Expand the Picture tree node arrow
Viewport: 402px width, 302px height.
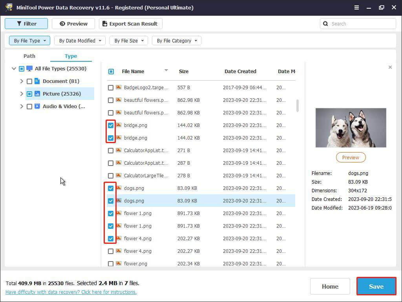click(22, 94)
